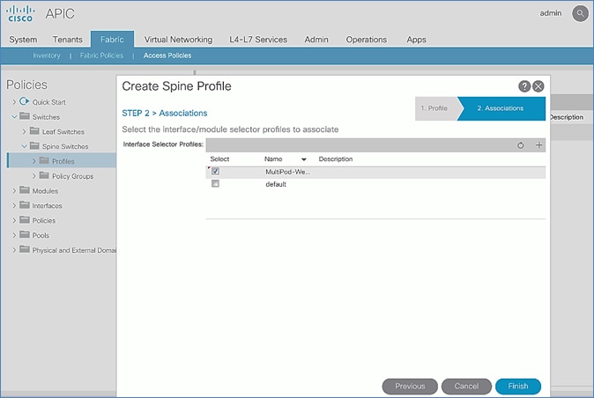594x398 pixels.
Task: Expand the Pools node
Action: click(x=14, y=235)
